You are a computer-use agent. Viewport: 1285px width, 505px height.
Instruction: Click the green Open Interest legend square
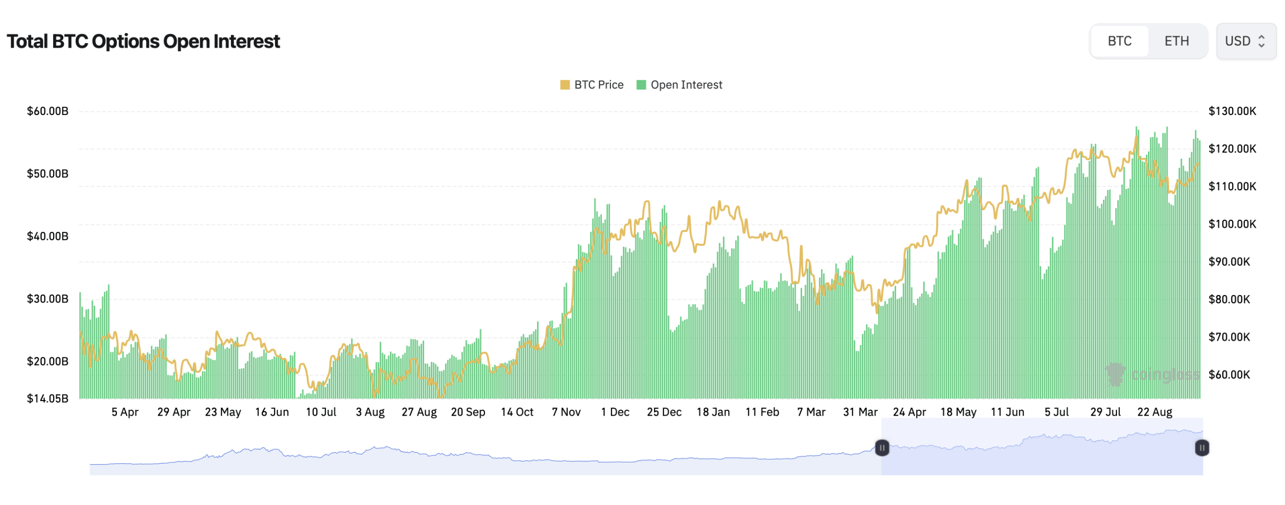coord(641,84)
